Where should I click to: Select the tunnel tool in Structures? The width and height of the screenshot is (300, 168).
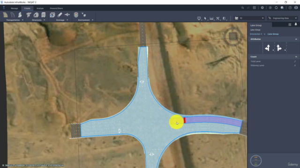[36, 15]
